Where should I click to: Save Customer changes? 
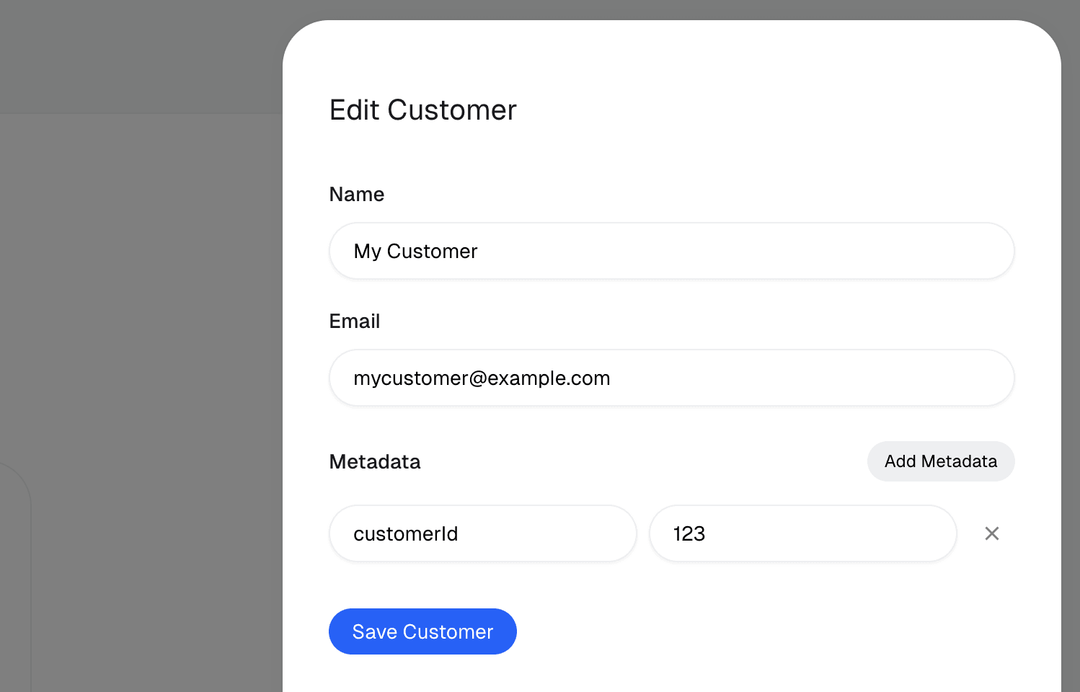(x=422, y=631)
